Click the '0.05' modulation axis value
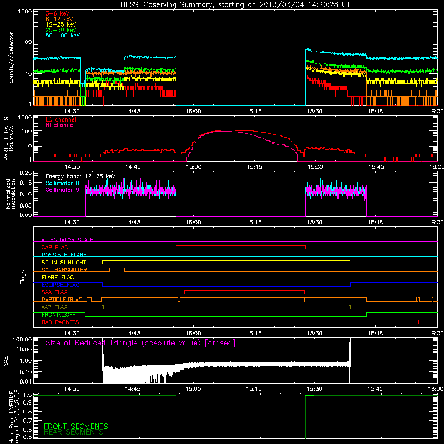Viewport: 444px width, 444px height. point(26,205)
